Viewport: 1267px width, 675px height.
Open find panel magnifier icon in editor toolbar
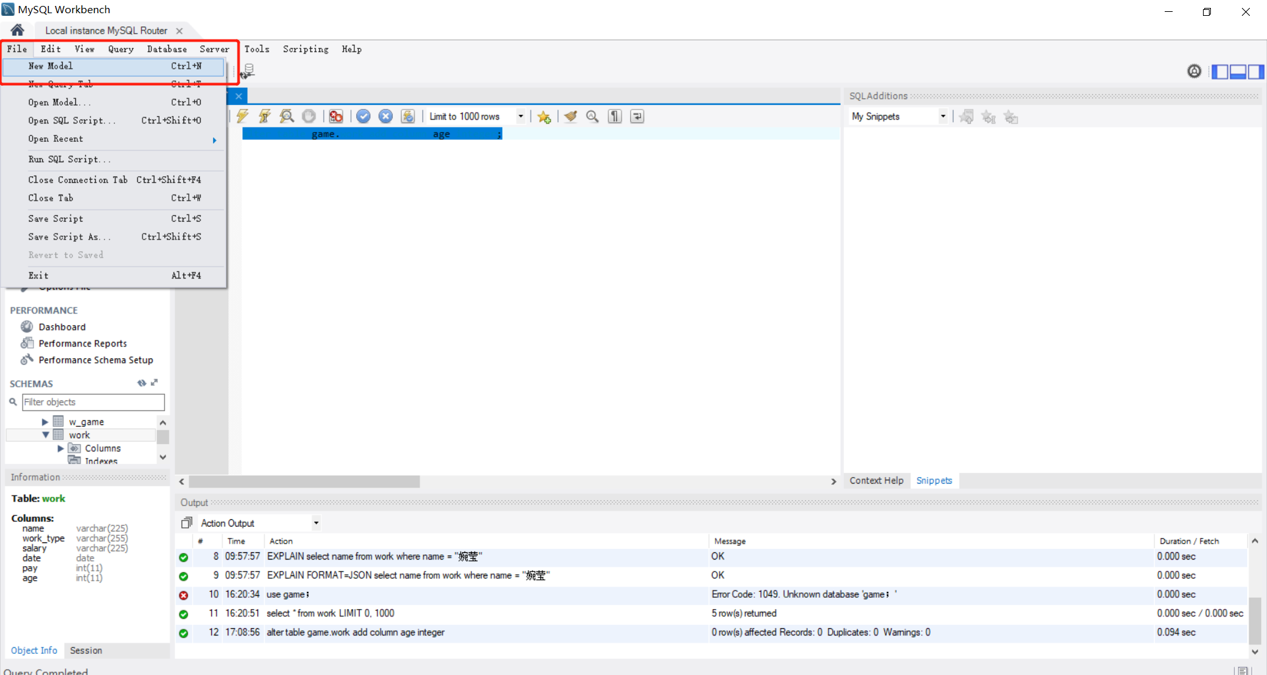point(593,116)
